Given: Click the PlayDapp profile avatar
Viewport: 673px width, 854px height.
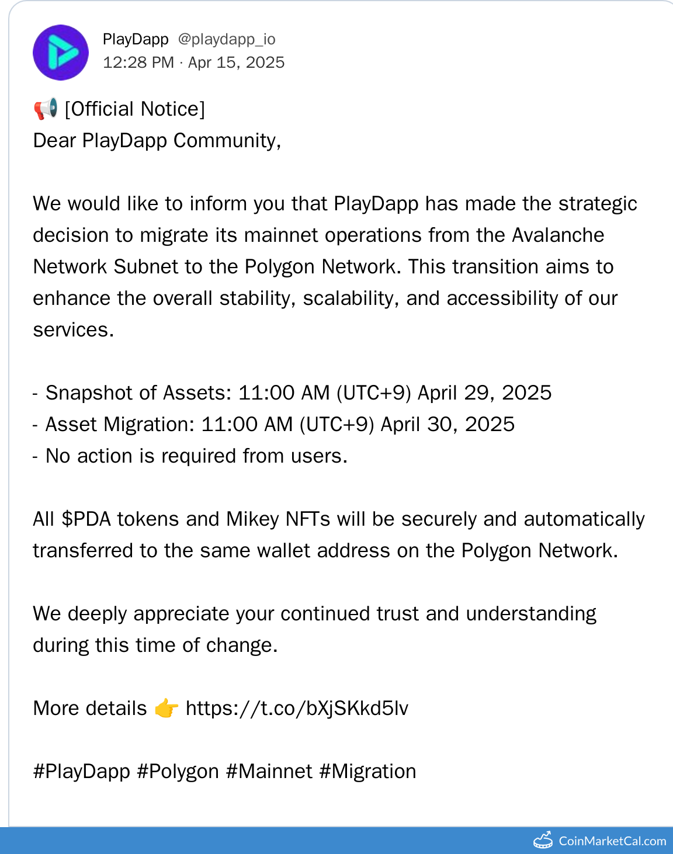Looking at the screenshot, I should coord(61,53).
